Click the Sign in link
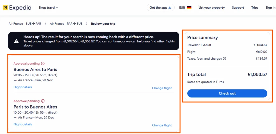The width and height of the screenshot is (276, 134). tap(270, 8)
